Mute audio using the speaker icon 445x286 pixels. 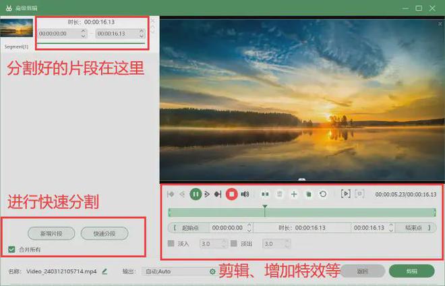click(245, 194)
